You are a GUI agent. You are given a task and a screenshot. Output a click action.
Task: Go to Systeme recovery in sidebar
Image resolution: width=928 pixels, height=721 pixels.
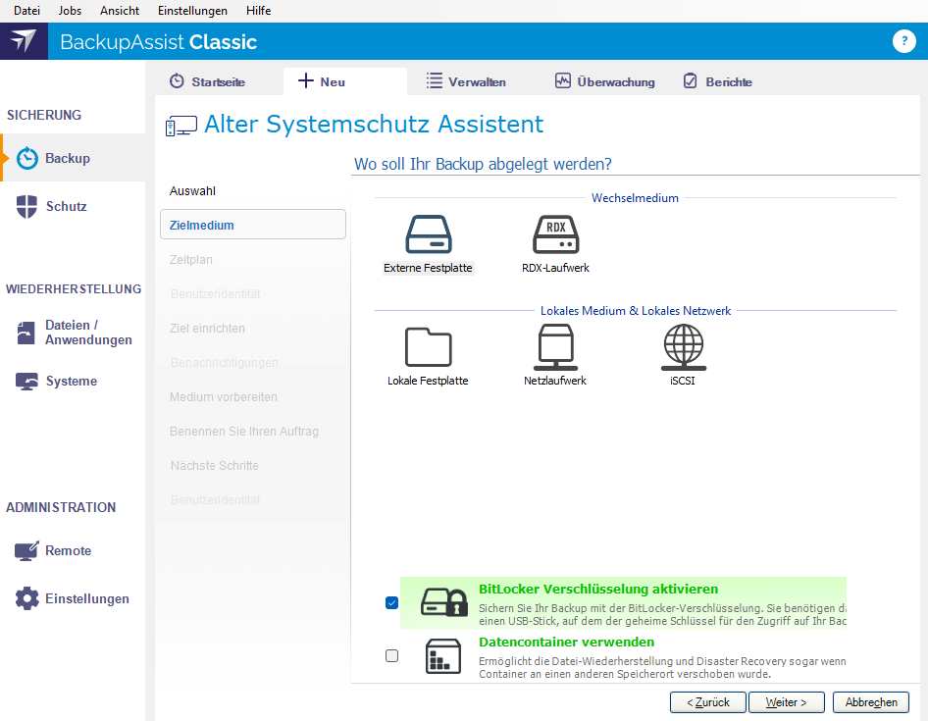point(71,382)
